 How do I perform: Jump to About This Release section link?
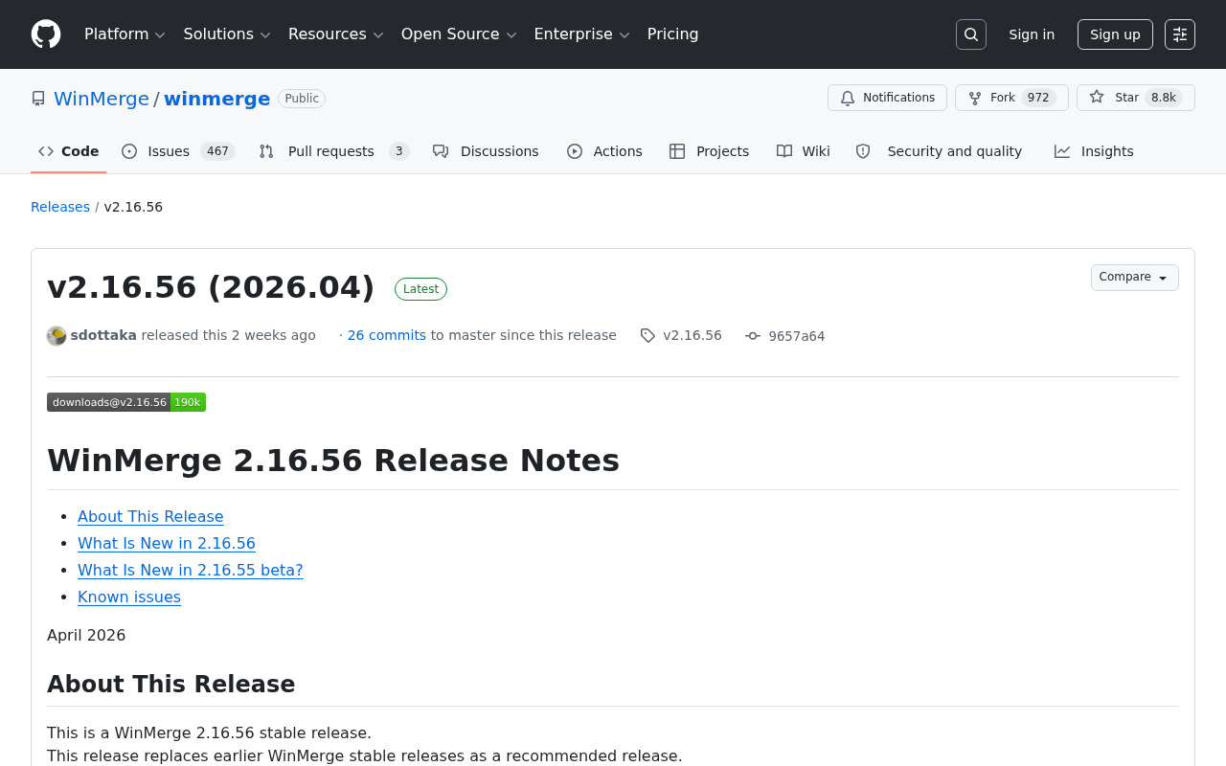coord(150,517)
